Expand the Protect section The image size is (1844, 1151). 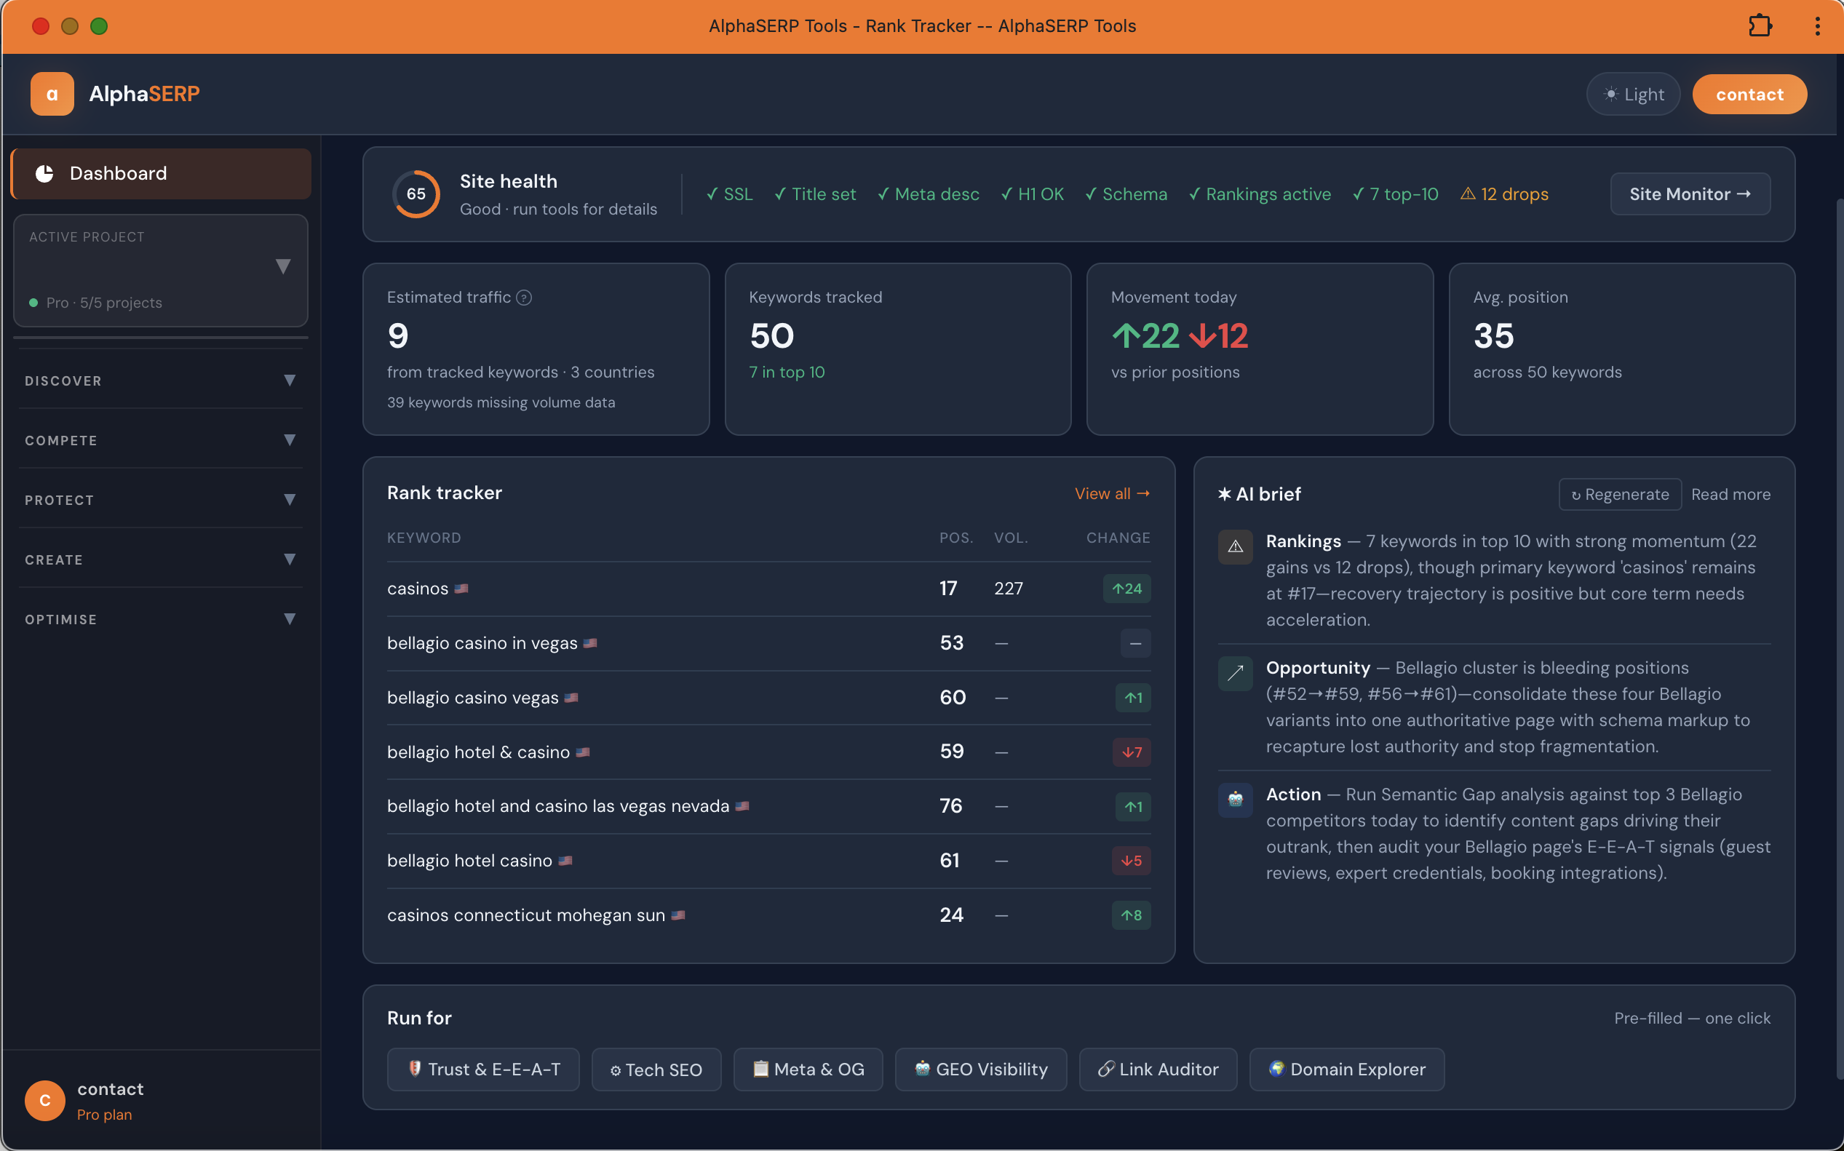coord(161,500)
